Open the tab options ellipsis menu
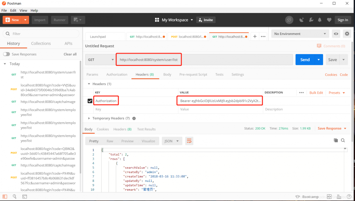The width and height of the screenshot is (355, 201). click(x=263, y=36)
